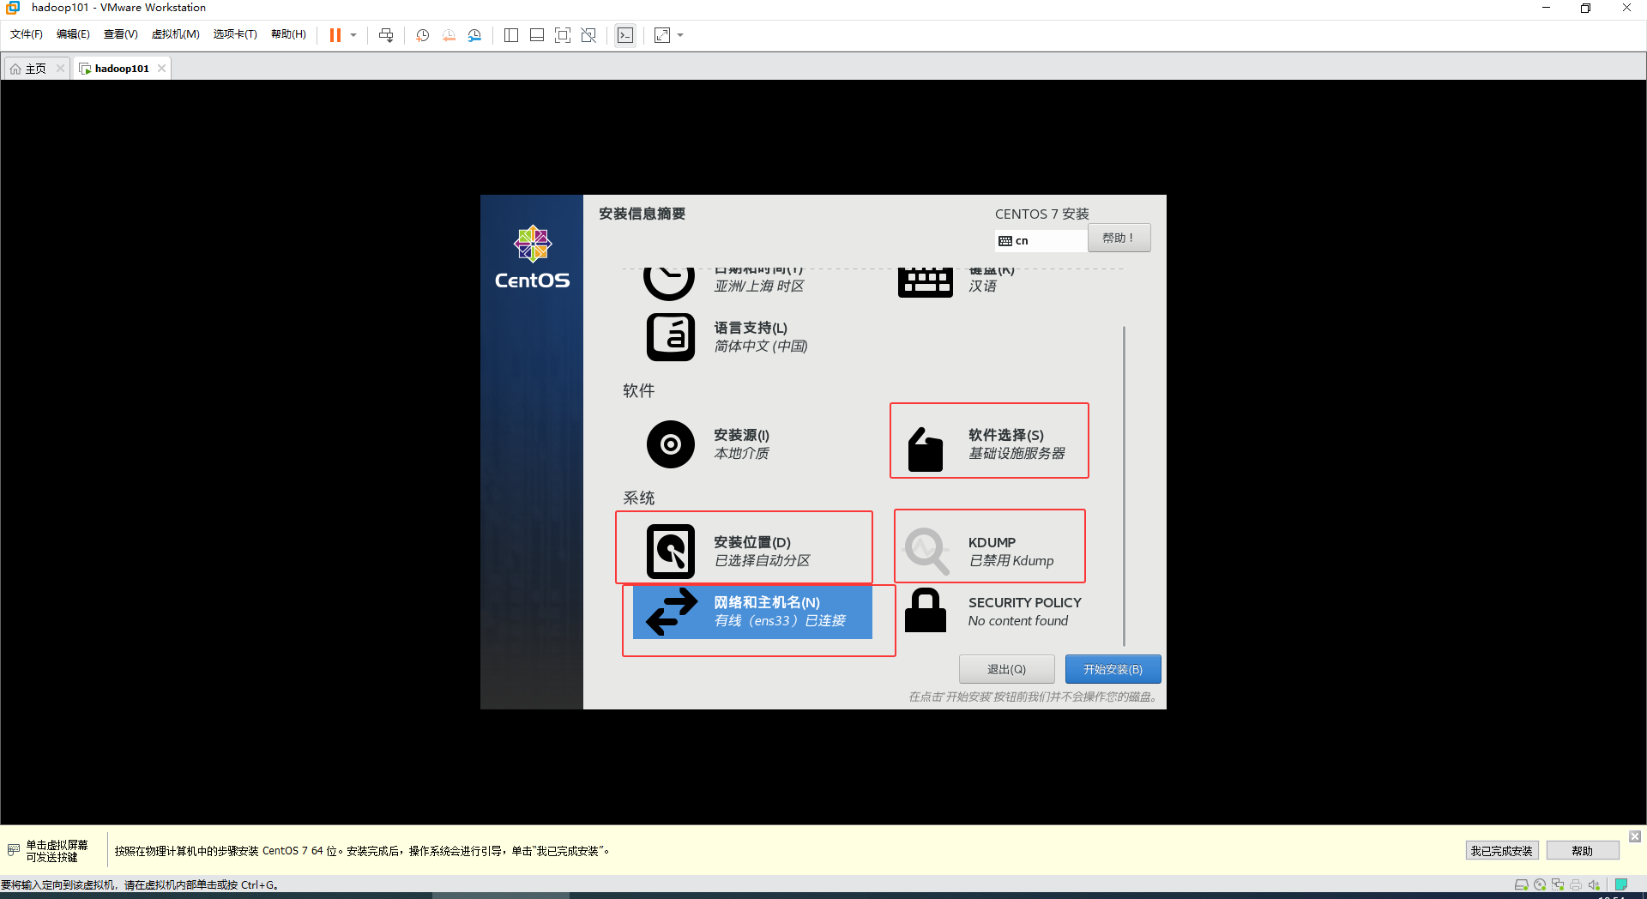This screenshot has height=899, width=1647.
Task: Click the 我已完成安装 button
Action: (x=1501, y=851)
